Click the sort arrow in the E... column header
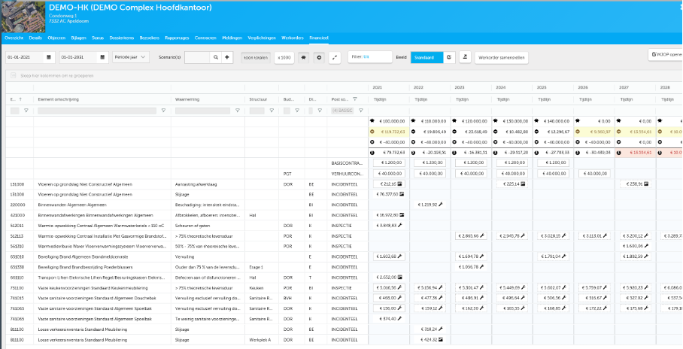 20,99
